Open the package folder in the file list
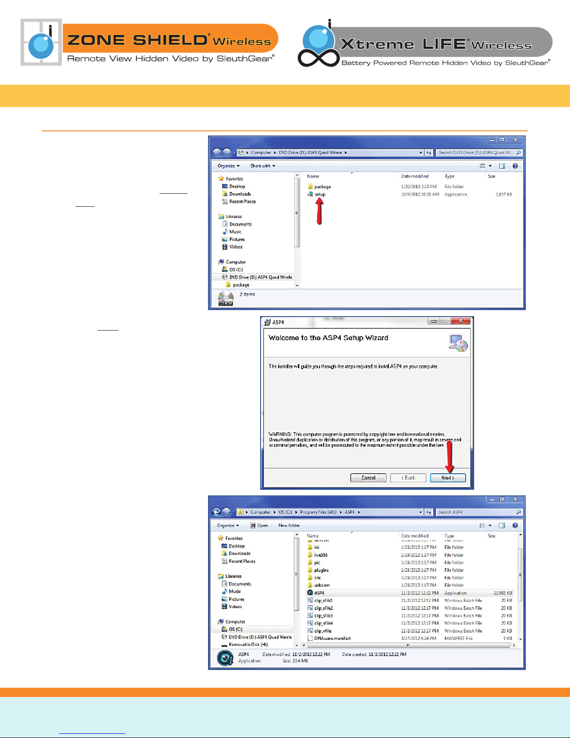This screenshot has width=570, height=738. click(319, 187)
